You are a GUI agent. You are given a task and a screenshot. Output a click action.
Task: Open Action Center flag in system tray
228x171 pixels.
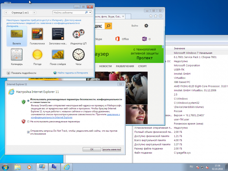(197, 167)
